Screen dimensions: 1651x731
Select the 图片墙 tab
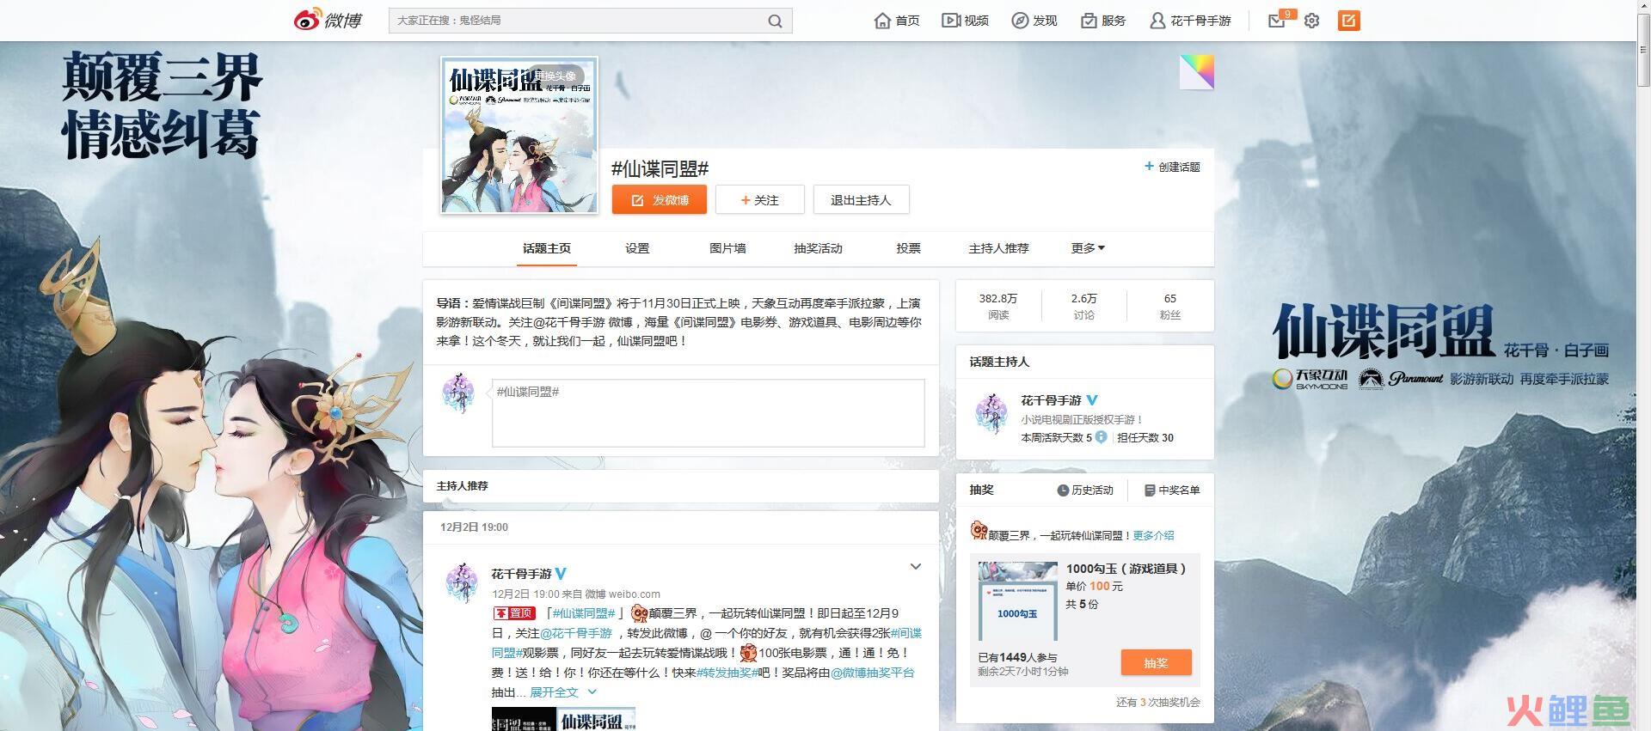727,248
